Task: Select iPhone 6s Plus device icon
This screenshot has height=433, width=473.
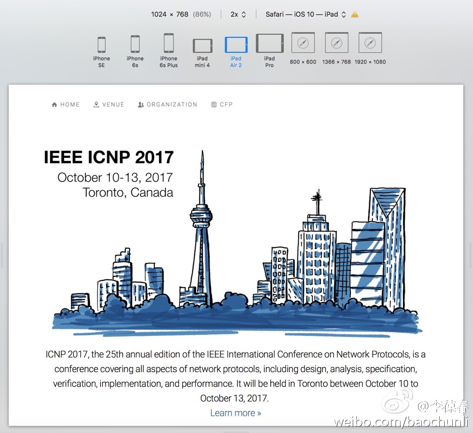Action: point(168,44)
